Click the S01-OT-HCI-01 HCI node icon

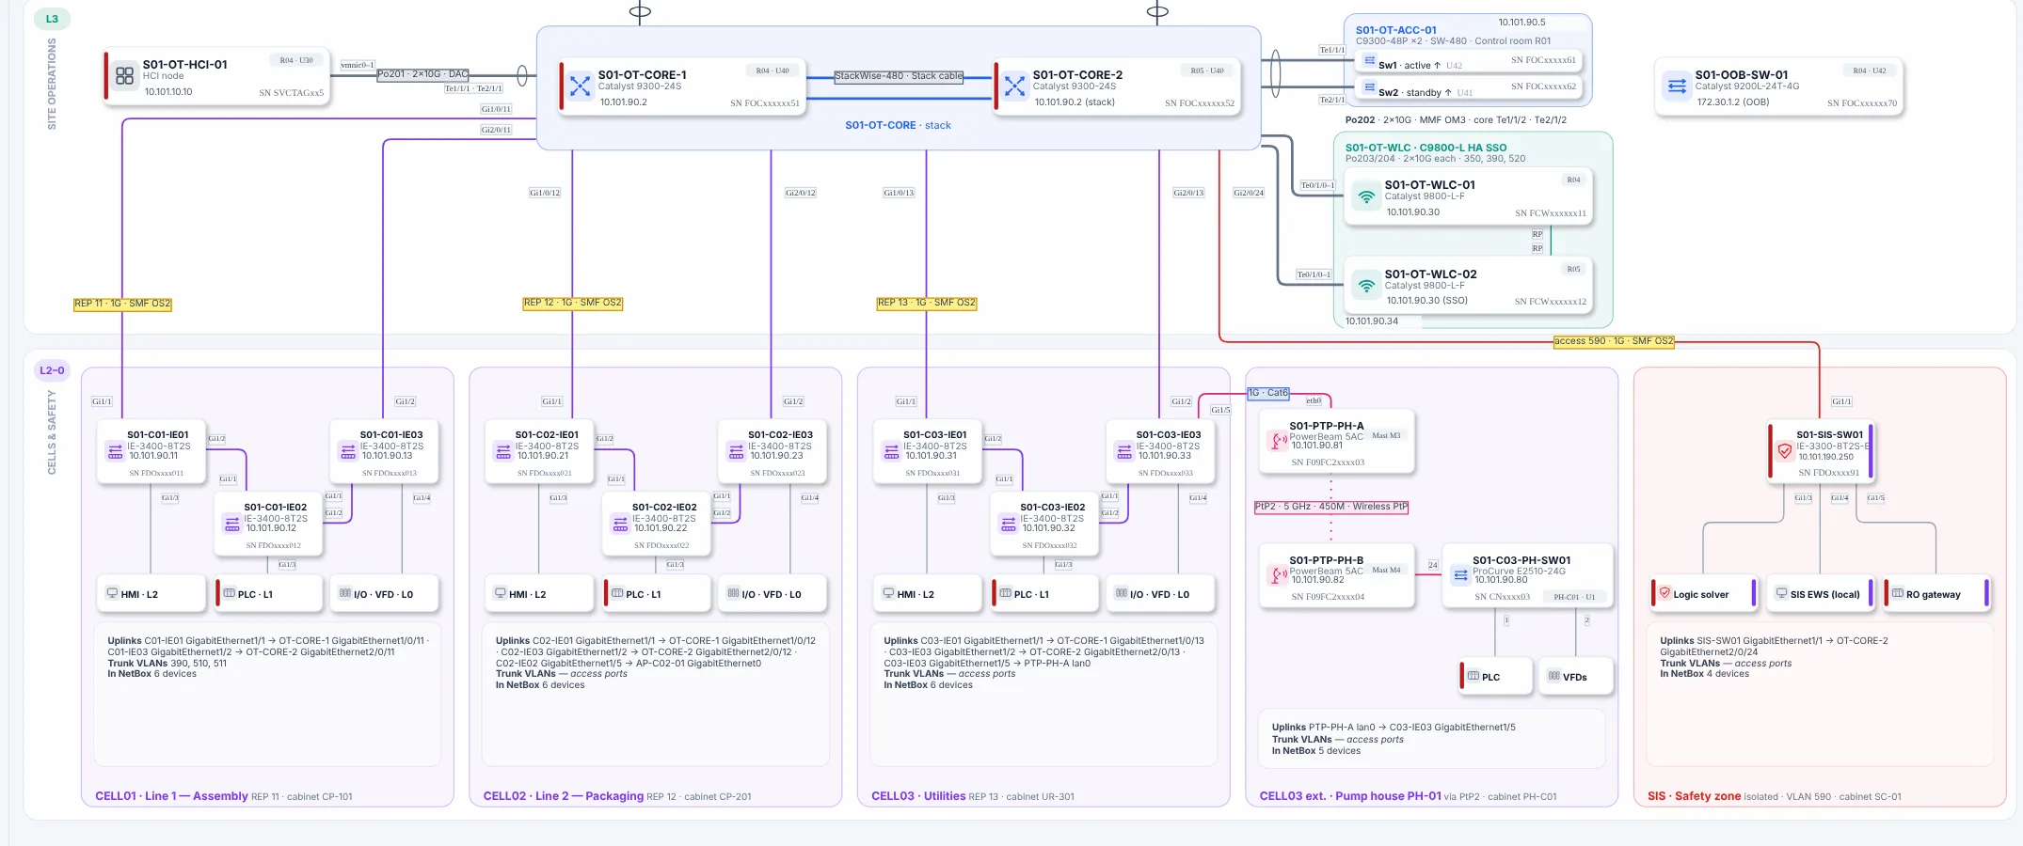point(124,76)
